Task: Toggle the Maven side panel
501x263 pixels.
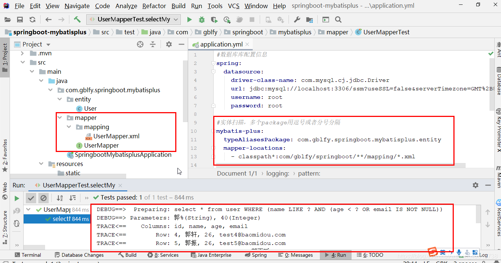Action: pyautogui.click(x=498, y=176)
